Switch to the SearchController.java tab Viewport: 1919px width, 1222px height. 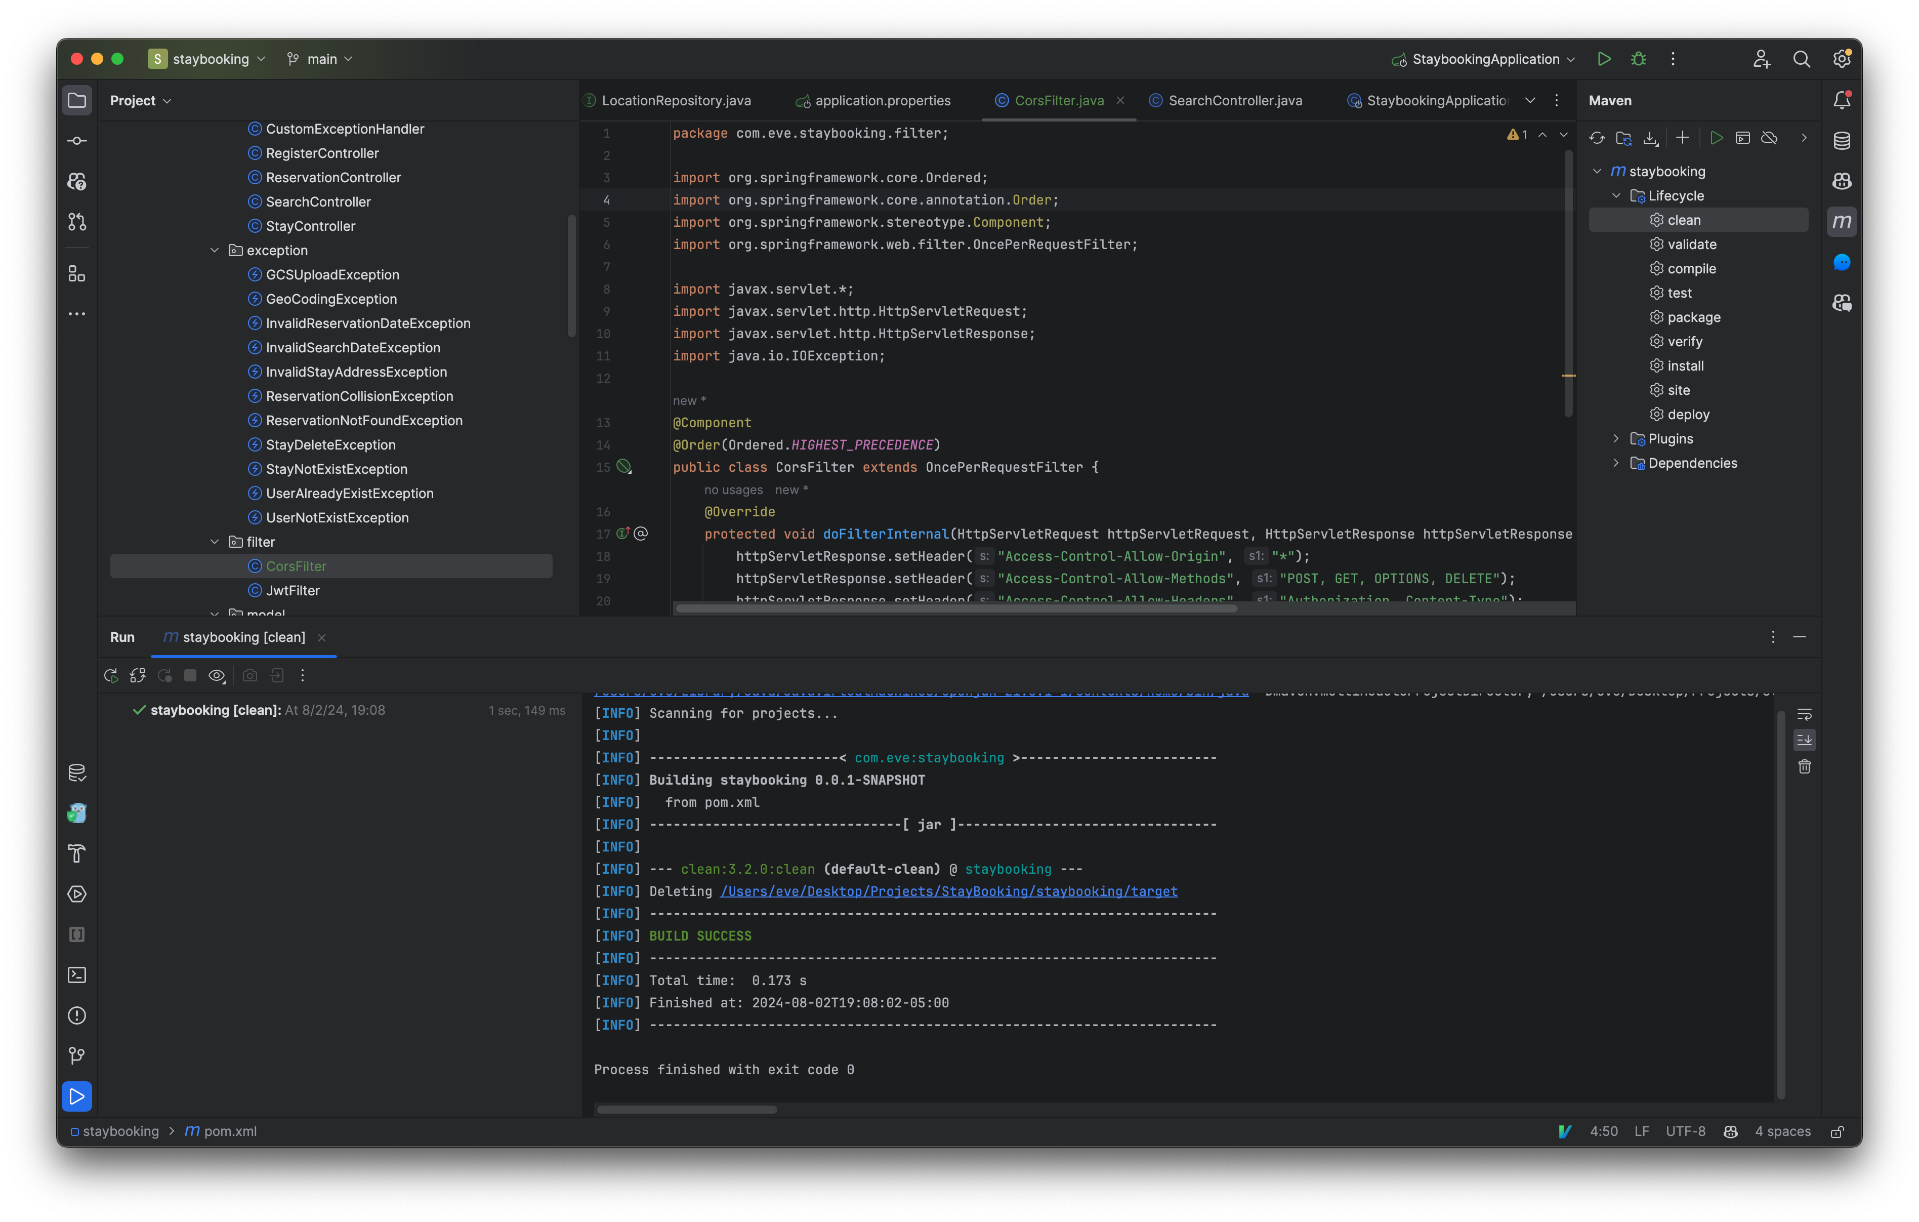point(1234,100)
